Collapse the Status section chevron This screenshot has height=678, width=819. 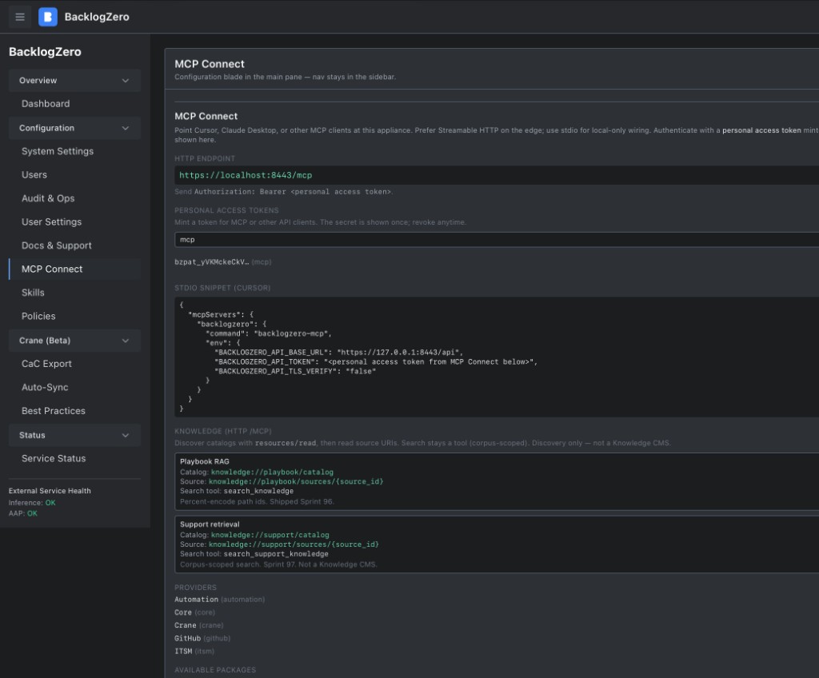pyautogui.click(x=126, y=435)
